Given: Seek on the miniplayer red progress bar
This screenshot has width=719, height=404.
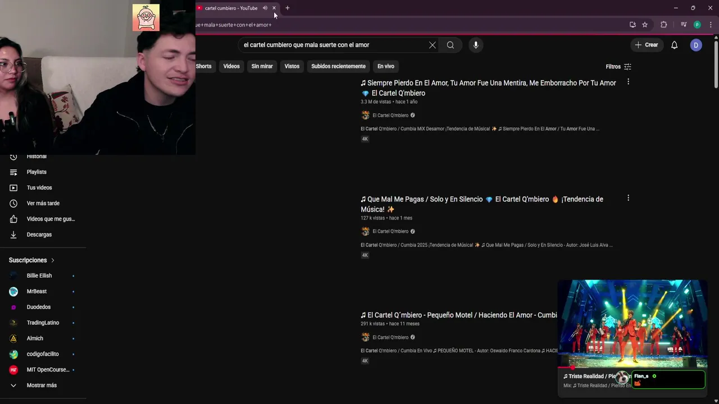Looking at the screenshot, I should [632, 368].
